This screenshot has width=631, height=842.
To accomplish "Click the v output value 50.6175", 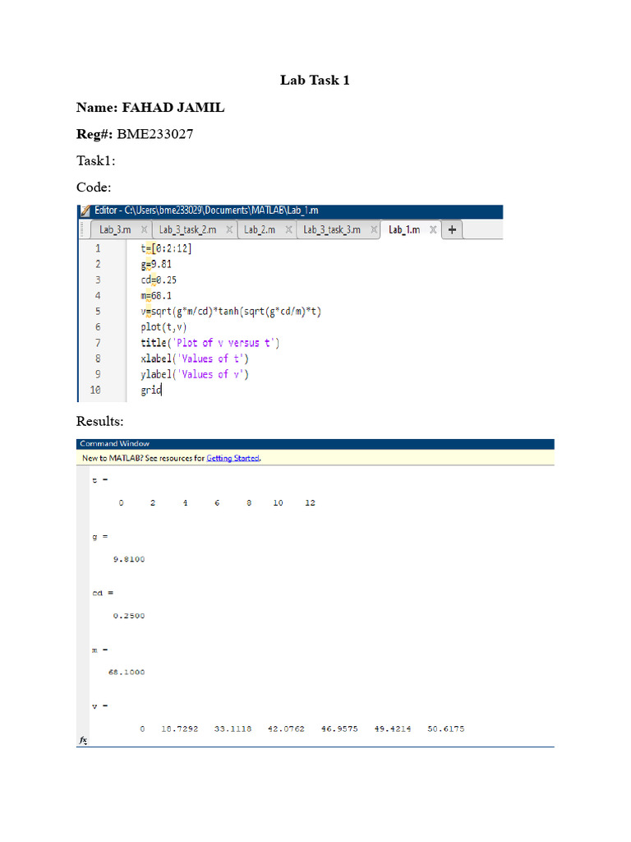I will tap(446, 729).
